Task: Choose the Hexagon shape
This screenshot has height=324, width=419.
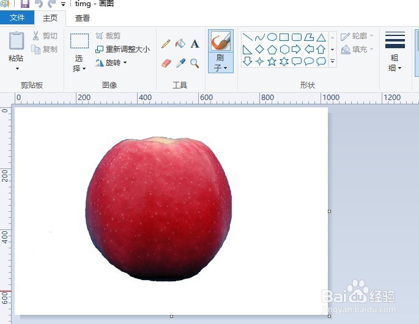Action: (284, 49)
